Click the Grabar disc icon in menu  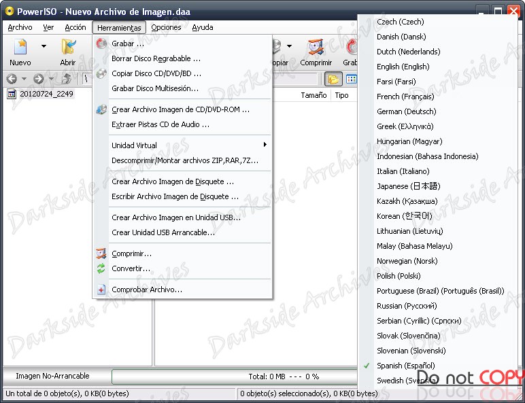(x=101, y=43)
